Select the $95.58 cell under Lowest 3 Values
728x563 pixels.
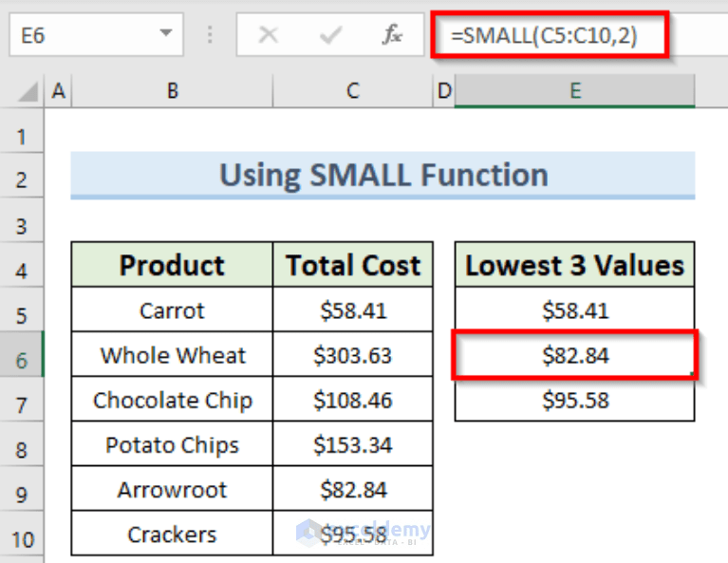[575, 400]
